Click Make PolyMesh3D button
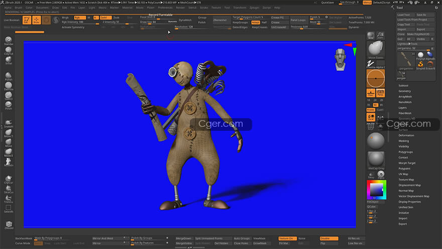Image resolution: width=442 pixels, height=249 pixels. (x=420, y=34)
